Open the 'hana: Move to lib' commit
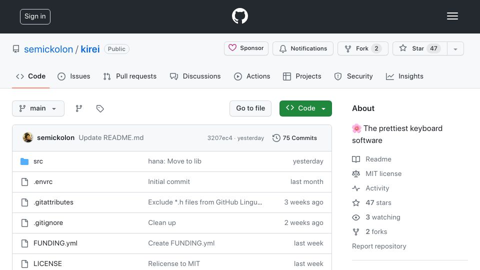This screenshot has height=270, width=480. tap(175, 161)
